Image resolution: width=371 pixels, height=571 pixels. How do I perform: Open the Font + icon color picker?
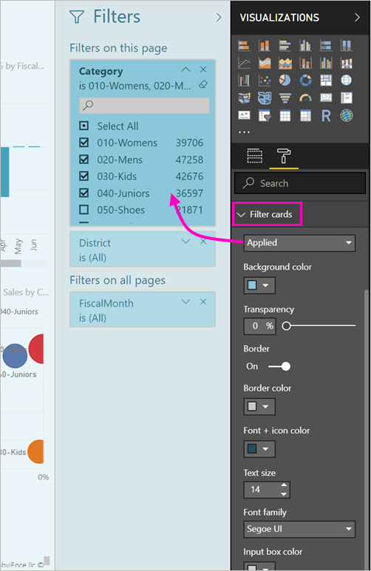coord(259,449)
